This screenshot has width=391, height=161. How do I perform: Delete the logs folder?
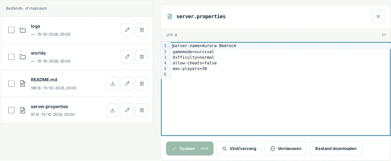pos(142,30)
